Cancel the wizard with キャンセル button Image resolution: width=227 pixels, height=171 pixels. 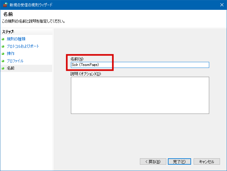click(x=206, y=161)
